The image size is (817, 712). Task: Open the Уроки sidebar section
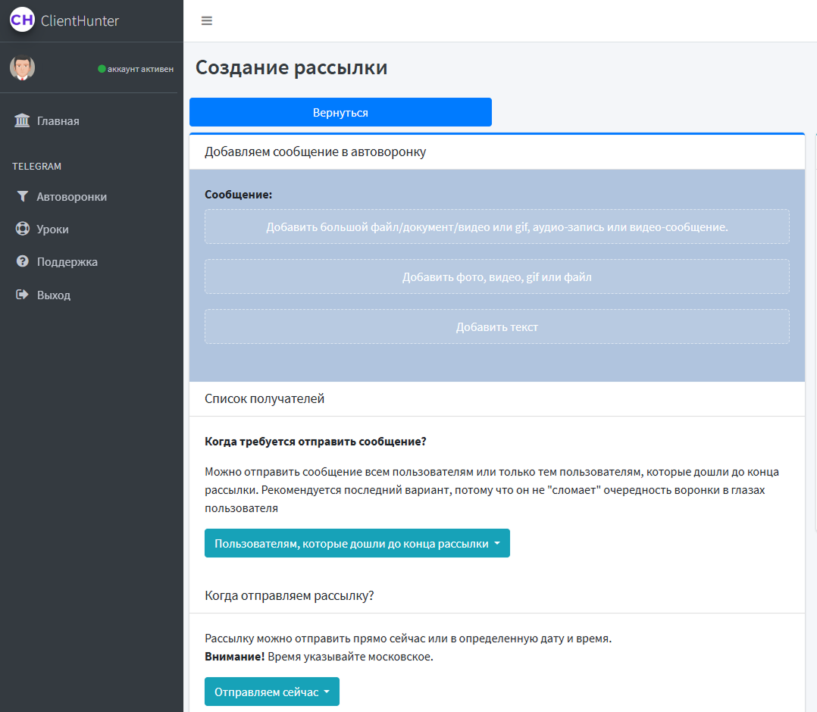tap(53, 230)
